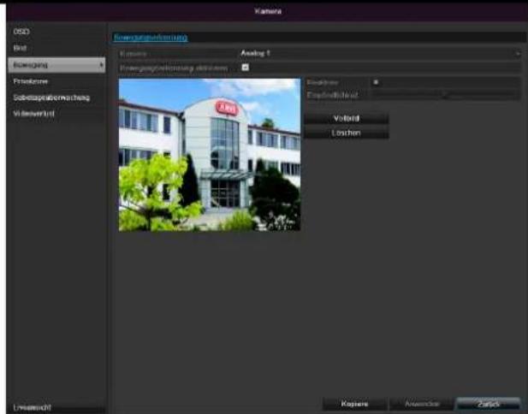Select Bewegung in the sidebar
This screenshot has width=528, height=414.
[51, 64]
